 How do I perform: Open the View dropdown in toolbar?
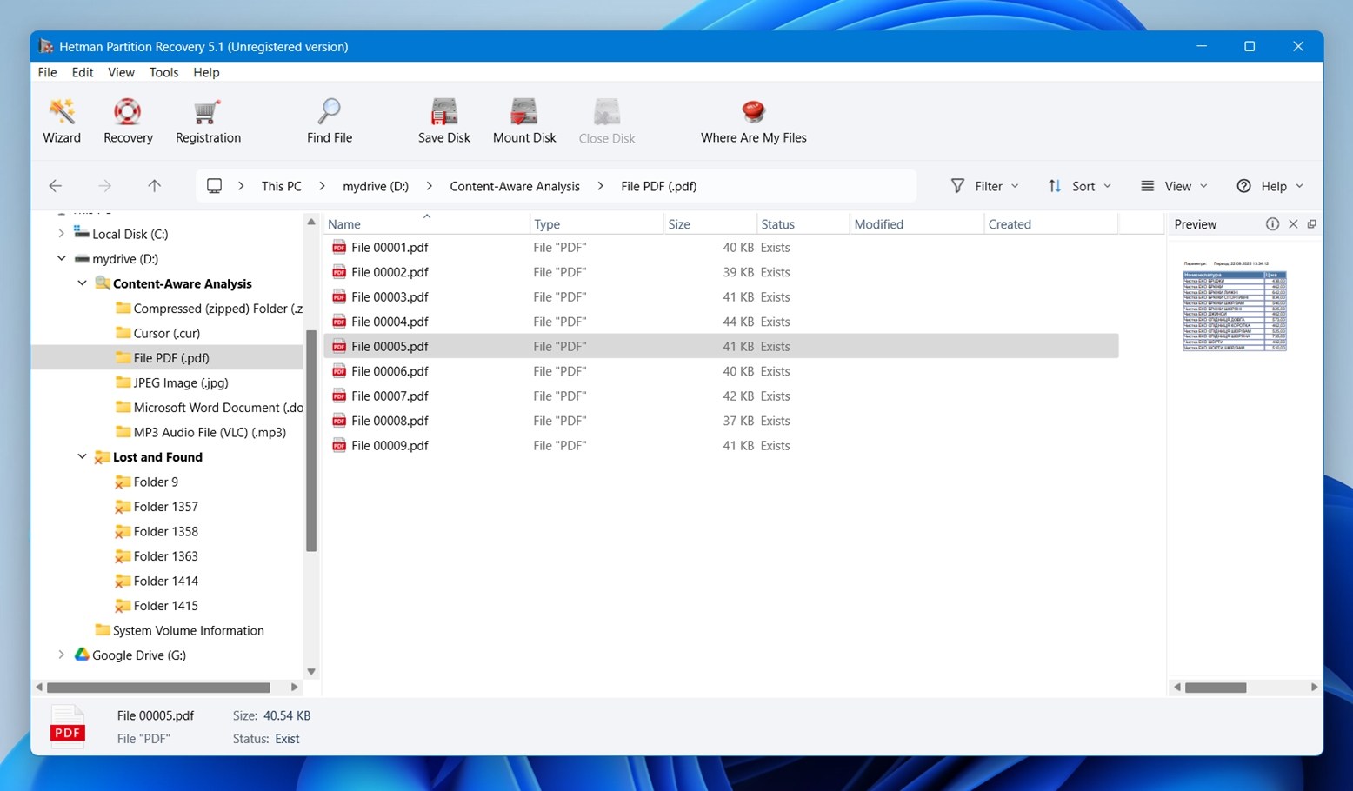point(1175,186)
